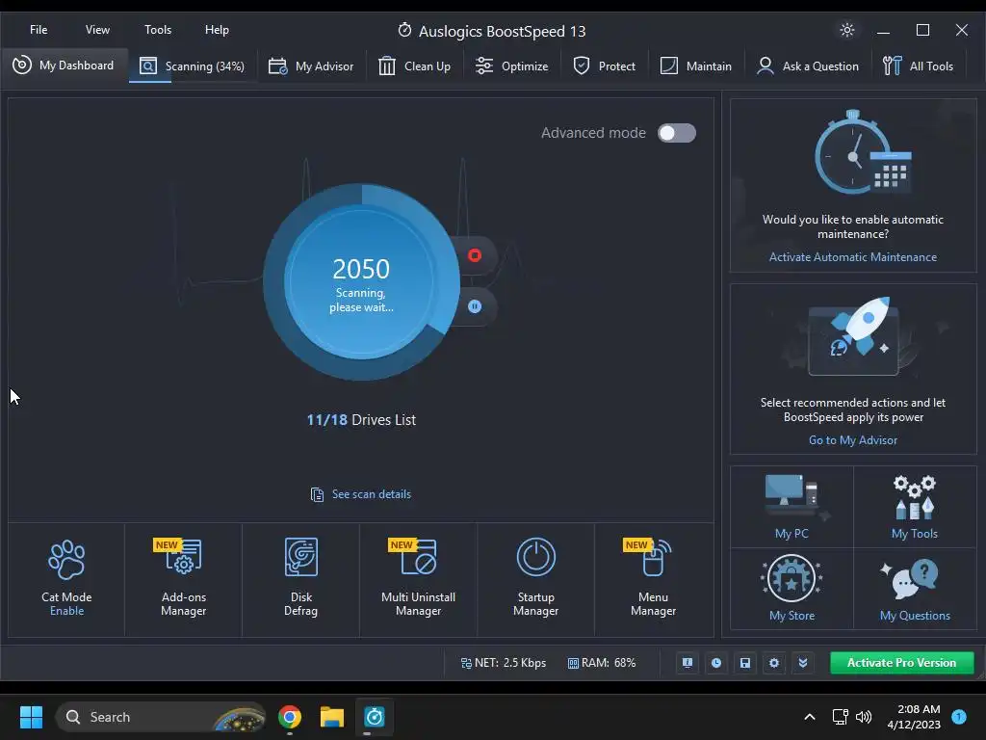The width and height of the screenshot is (986, 740).
Task: Open Startup Manager tool
Action: click(x=535, y=579)
